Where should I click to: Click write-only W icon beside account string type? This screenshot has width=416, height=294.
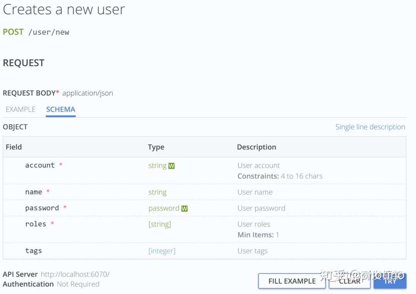(172, 166)
